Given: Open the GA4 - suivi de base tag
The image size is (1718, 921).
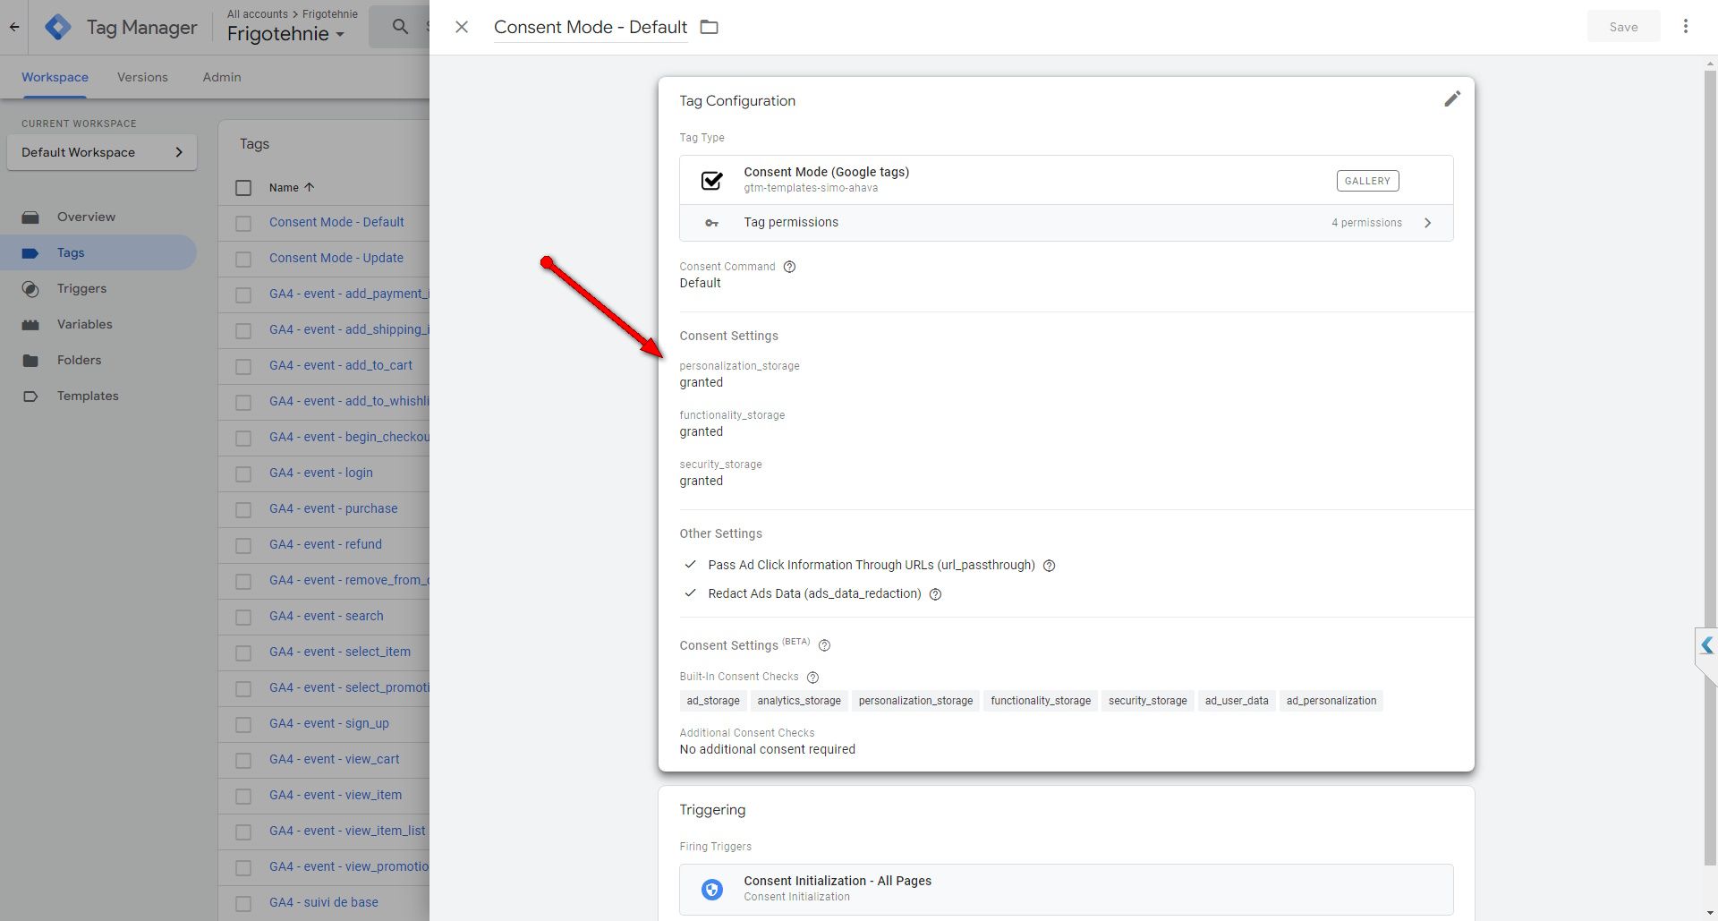Looking at the screenshot, I should [324, 902].
